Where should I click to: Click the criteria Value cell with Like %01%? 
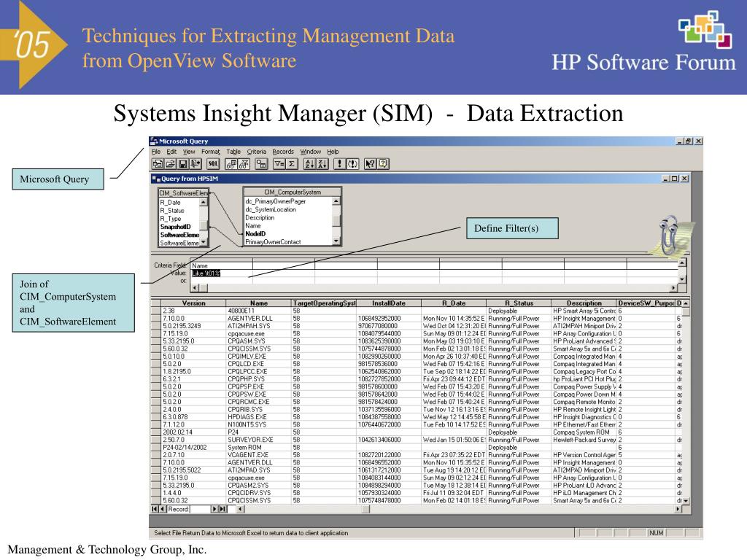pyautogui.click(x=222, y=273)
